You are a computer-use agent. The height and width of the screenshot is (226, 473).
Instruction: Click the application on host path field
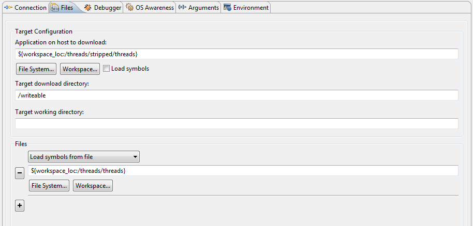click(x=236, y=54)
